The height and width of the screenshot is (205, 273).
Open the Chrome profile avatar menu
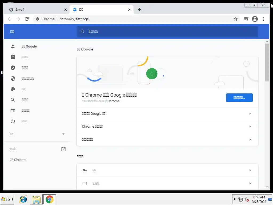[x=255, y=19]
